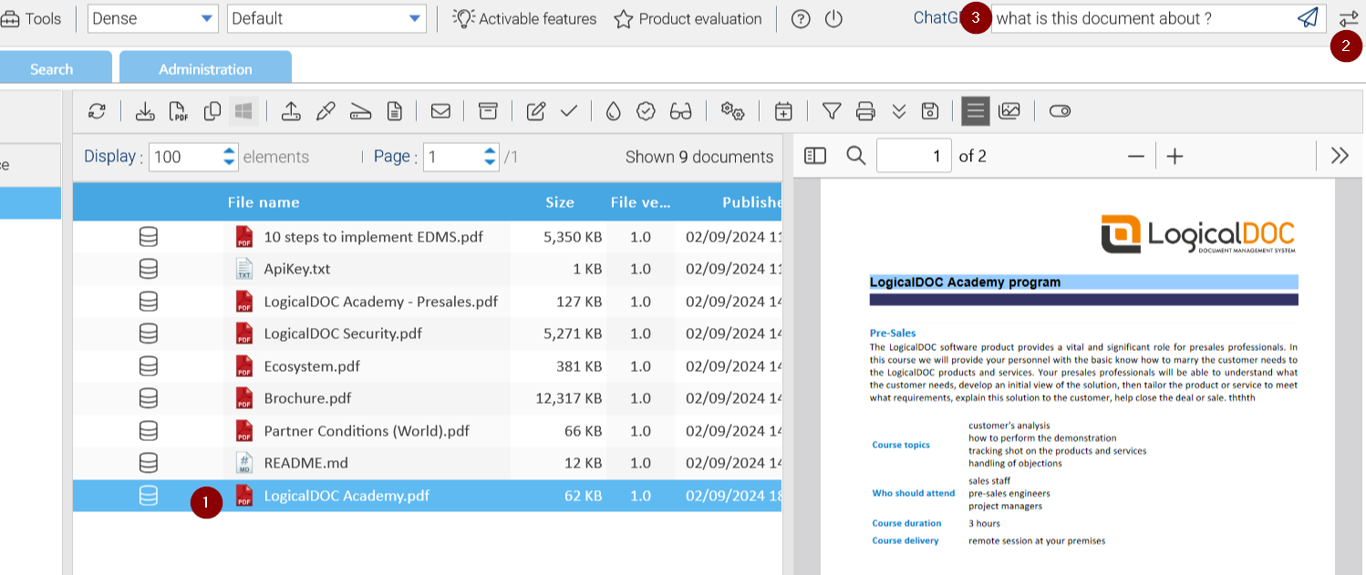This screenshot has width=1366, height=575.
Task: Click the printer icon
Action: pyautogui.click(x=866, y=111)
